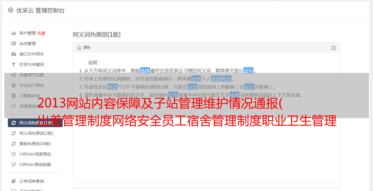Expand the editor with fullscreen icon
Screen dimensions: 373x191
(x=334, y=48)
